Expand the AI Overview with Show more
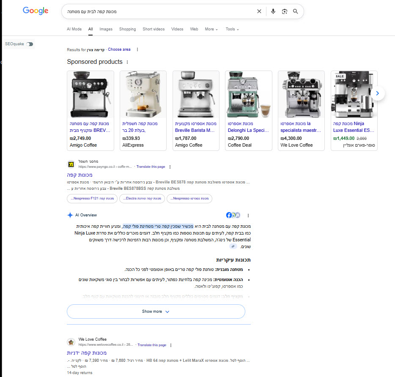 click(x=156, y=311)
